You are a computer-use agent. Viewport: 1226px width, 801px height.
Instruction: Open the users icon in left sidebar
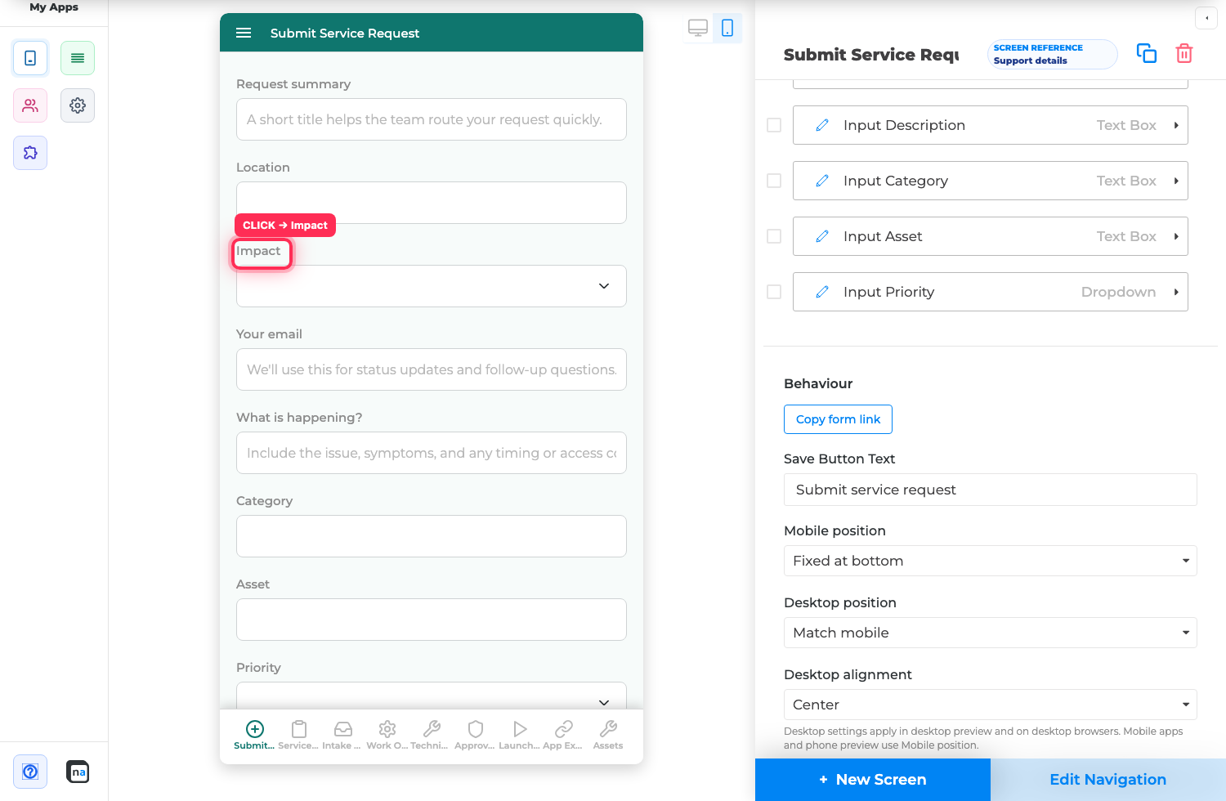click(30, 105)
